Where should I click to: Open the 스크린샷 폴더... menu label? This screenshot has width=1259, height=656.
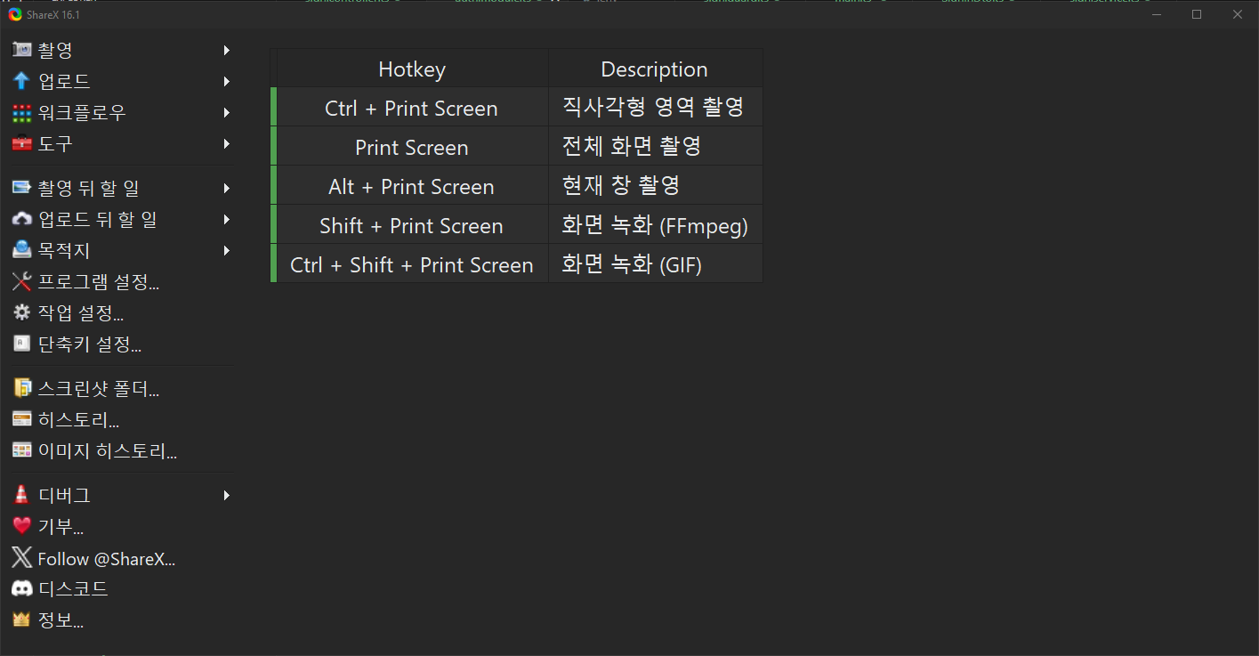pyautogui.click(x=99, y=389)
